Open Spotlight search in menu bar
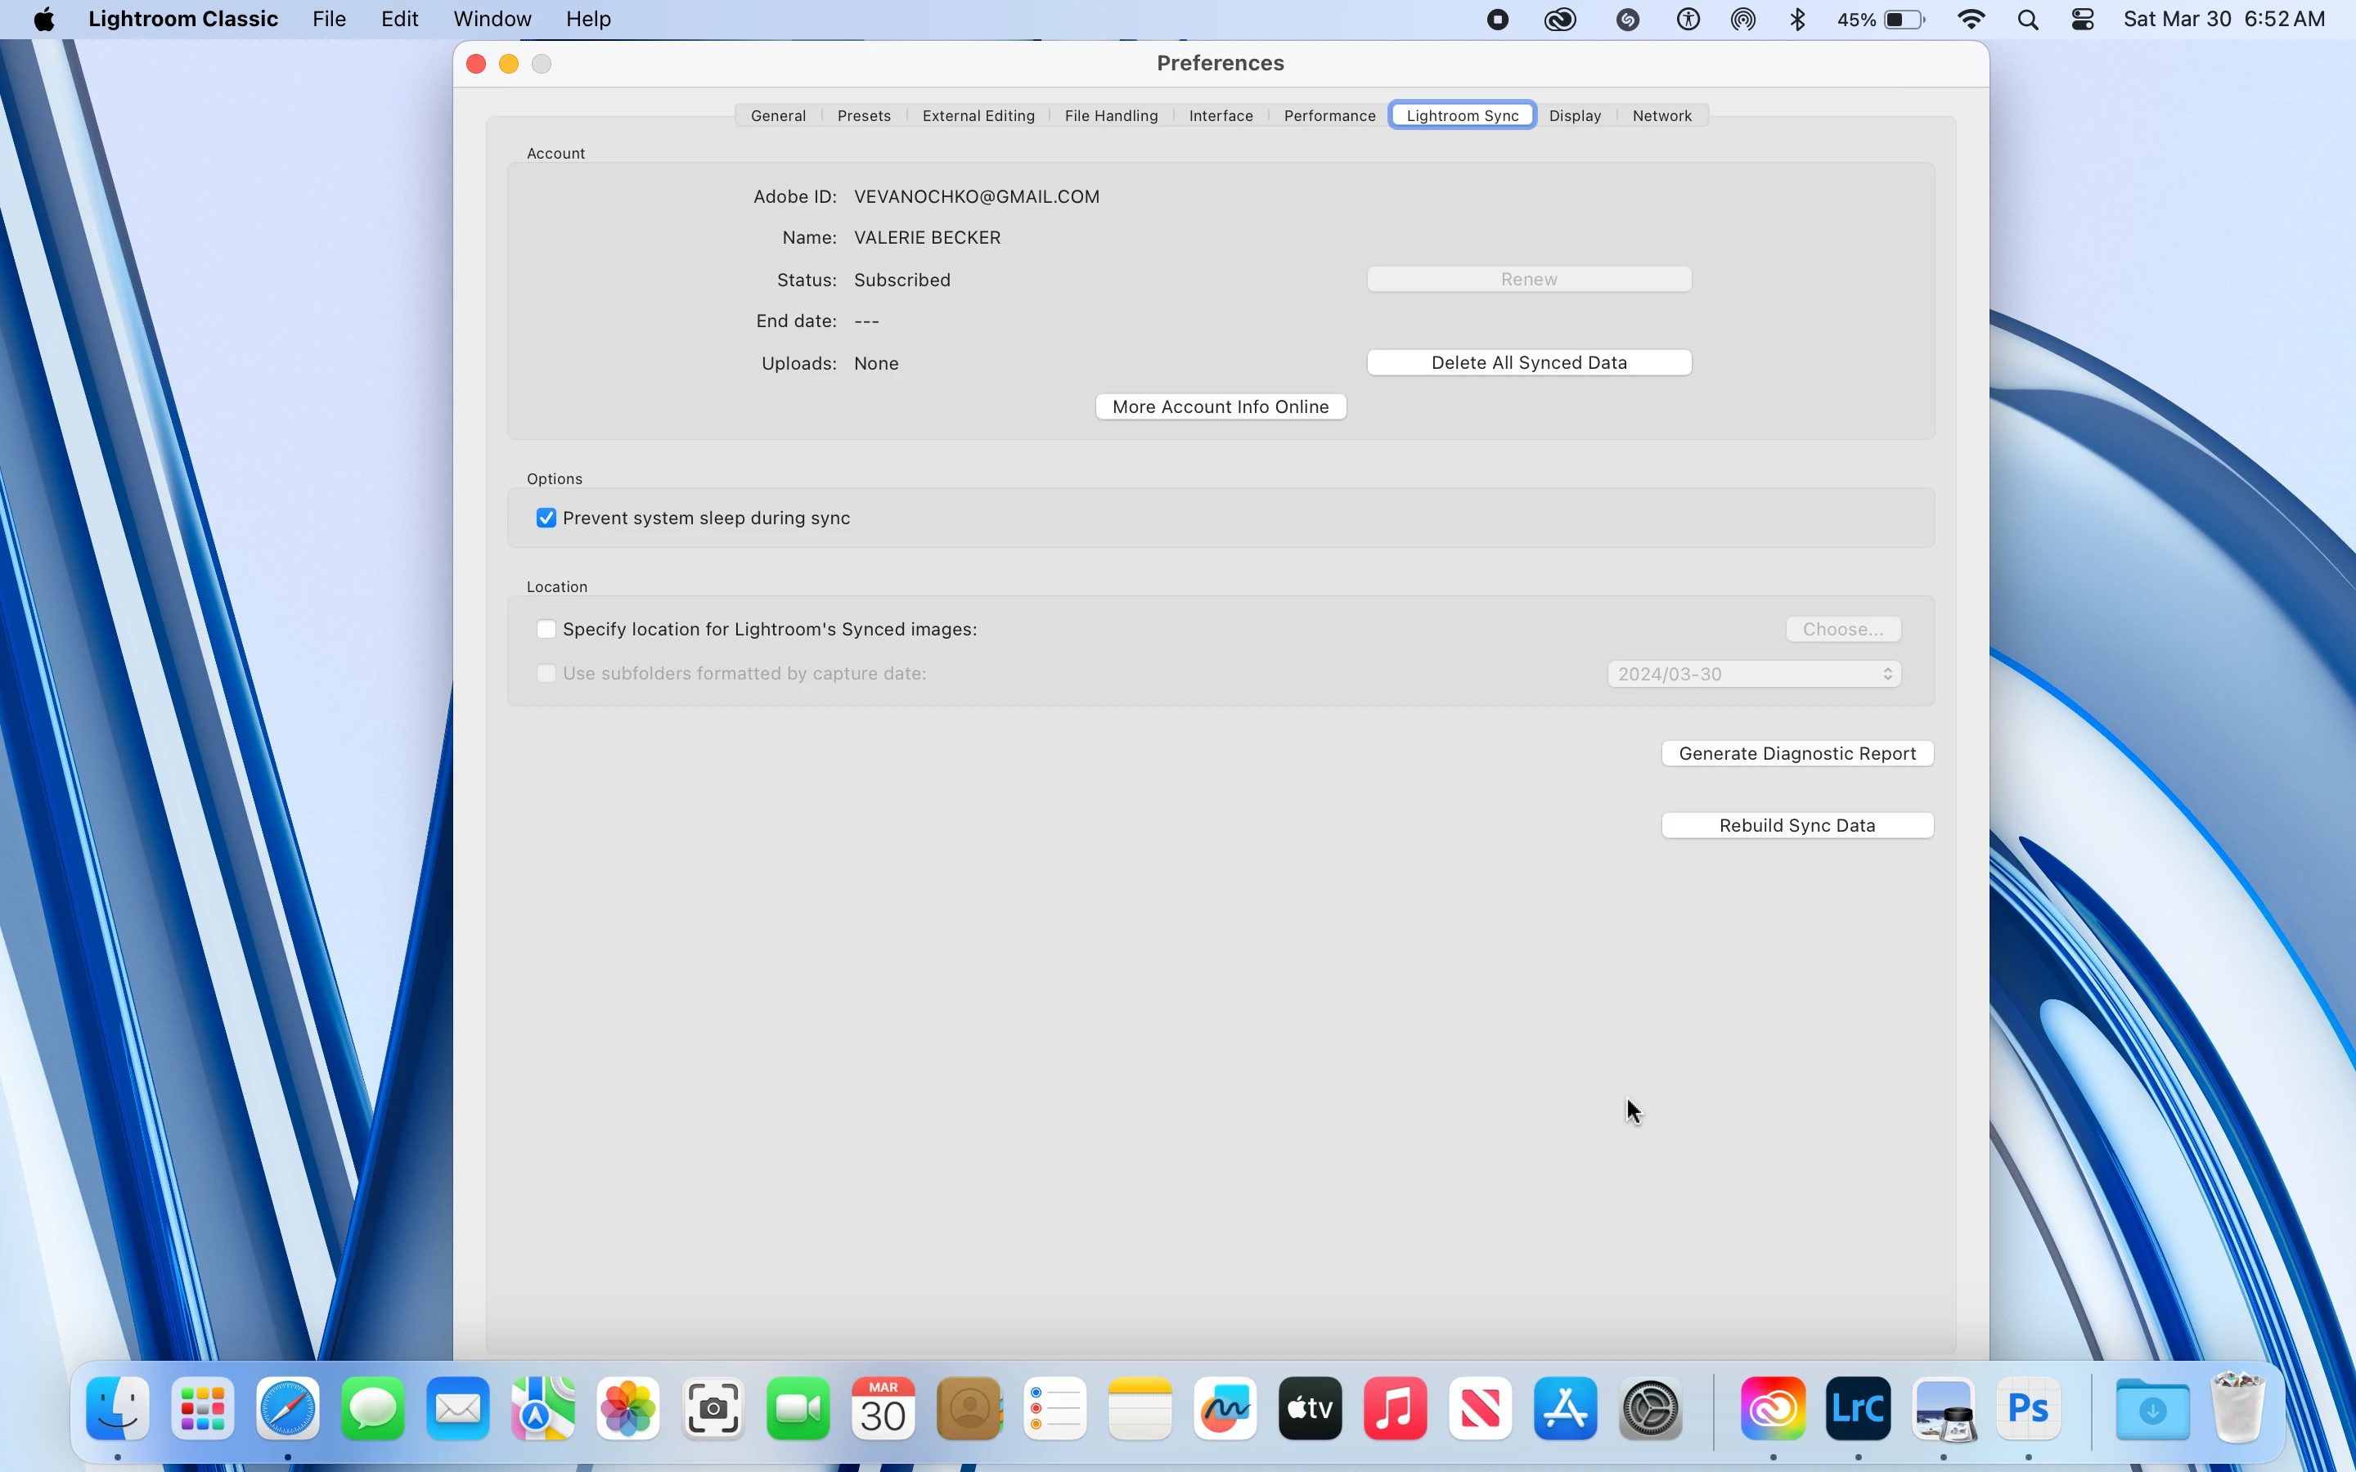This screenshot has width=2356, height=1472. click(2028, 20)
